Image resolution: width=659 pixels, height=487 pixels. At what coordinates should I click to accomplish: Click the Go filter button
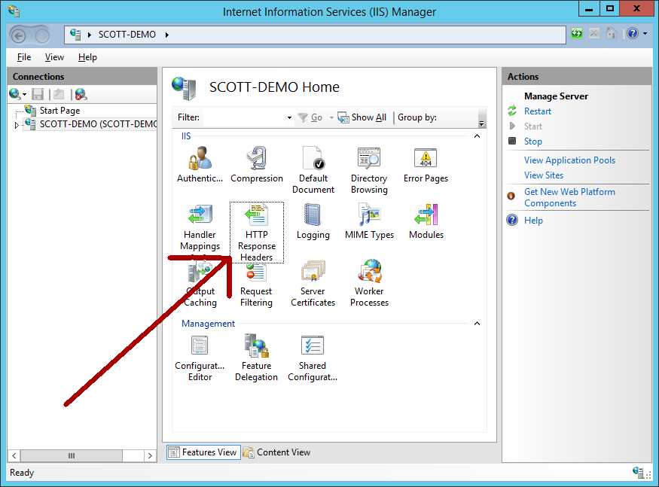310,117
